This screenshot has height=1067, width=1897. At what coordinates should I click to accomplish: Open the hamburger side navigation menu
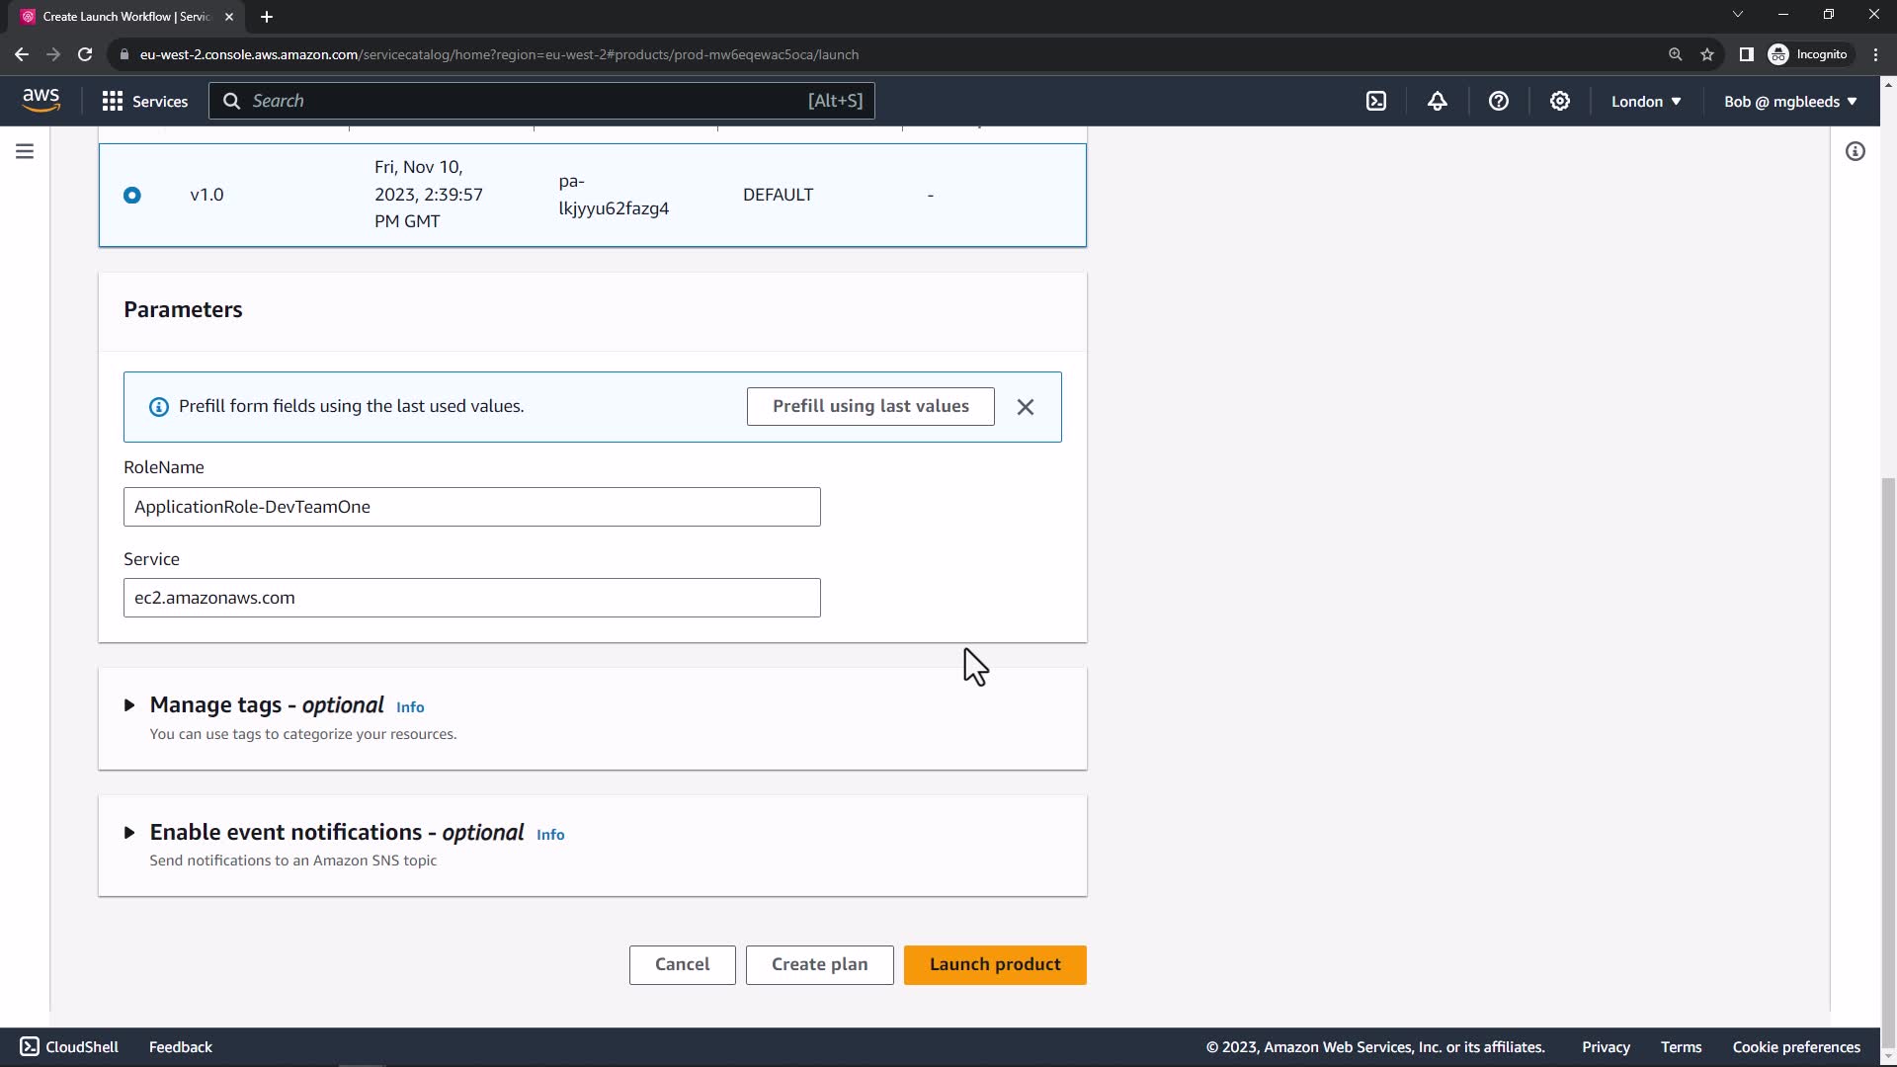[25, 151]
